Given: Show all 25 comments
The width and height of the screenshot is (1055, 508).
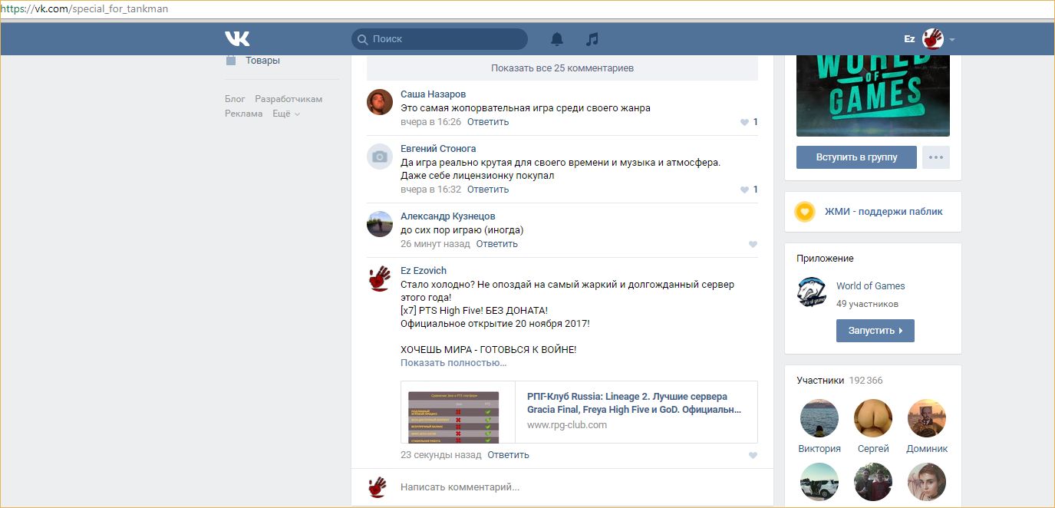Looking at the screenshot, I should coord(562,68).
